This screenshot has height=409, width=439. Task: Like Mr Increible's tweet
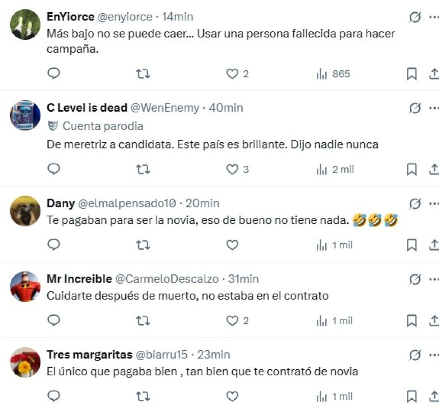(x=232, y=321)
